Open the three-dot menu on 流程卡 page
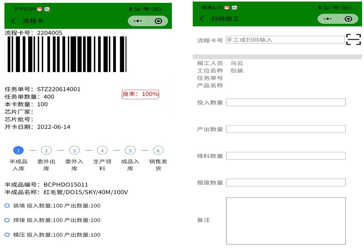 [x=138, y=21]
